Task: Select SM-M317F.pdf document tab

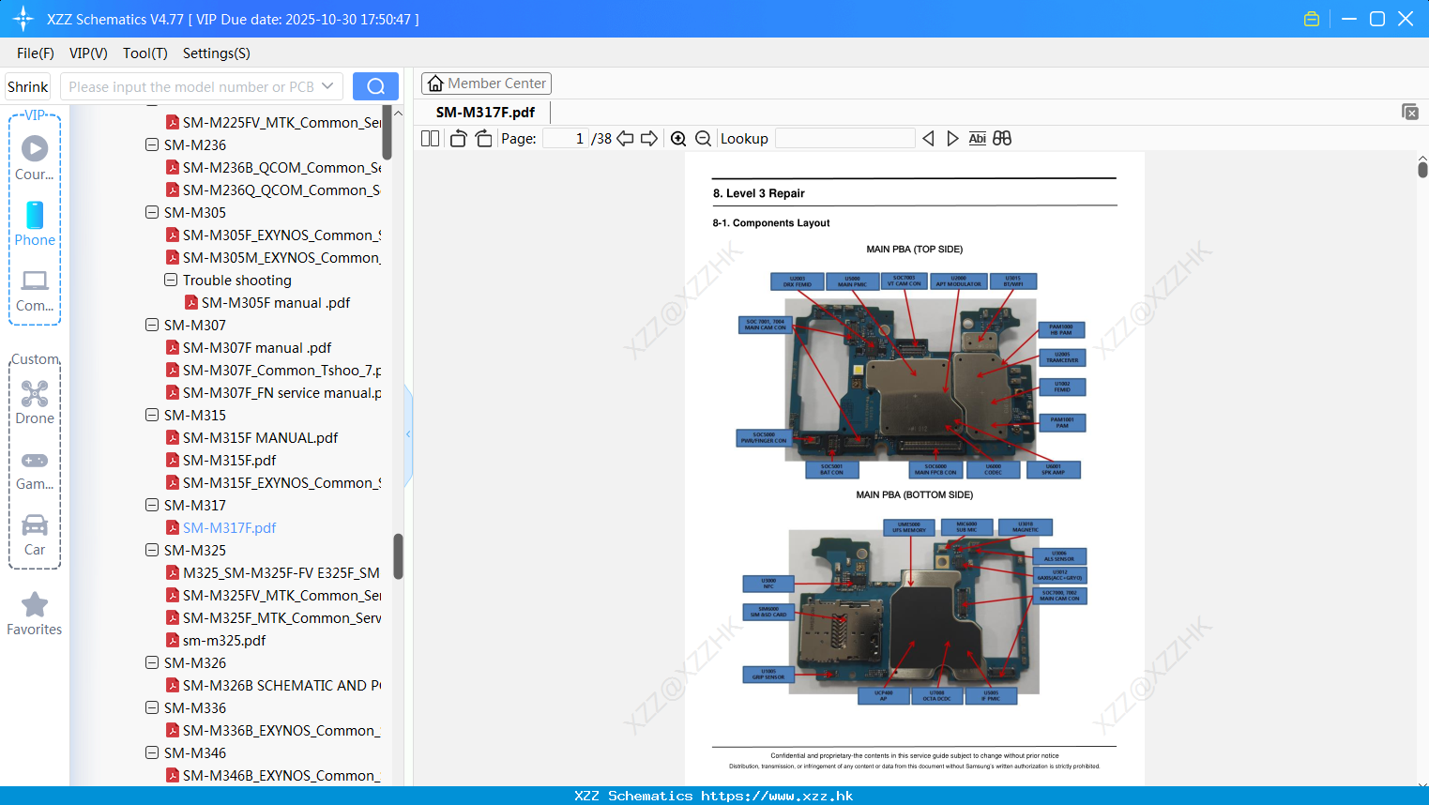Action: 485,113
